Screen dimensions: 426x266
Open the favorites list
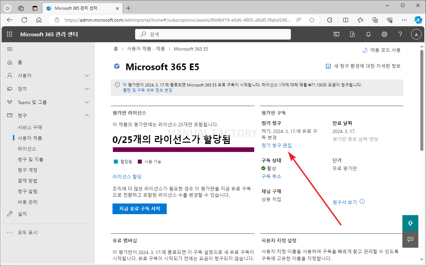[360, 20]
